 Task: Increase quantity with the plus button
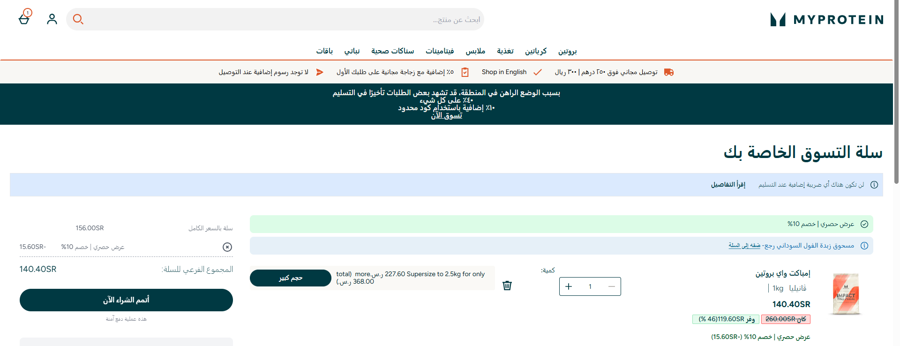569,286
